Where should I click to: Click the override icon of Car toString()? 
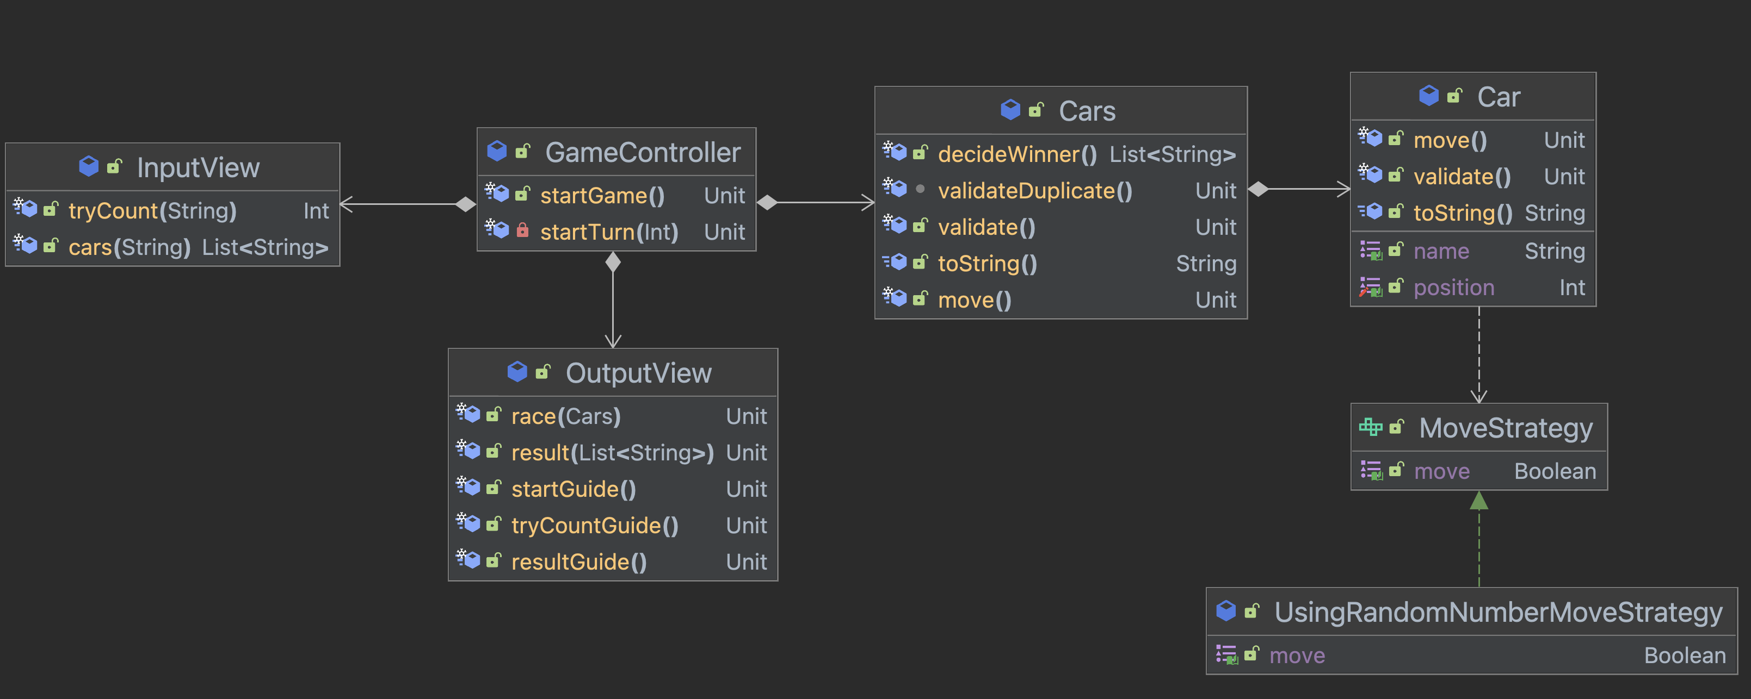click(x=1370, y=212)
